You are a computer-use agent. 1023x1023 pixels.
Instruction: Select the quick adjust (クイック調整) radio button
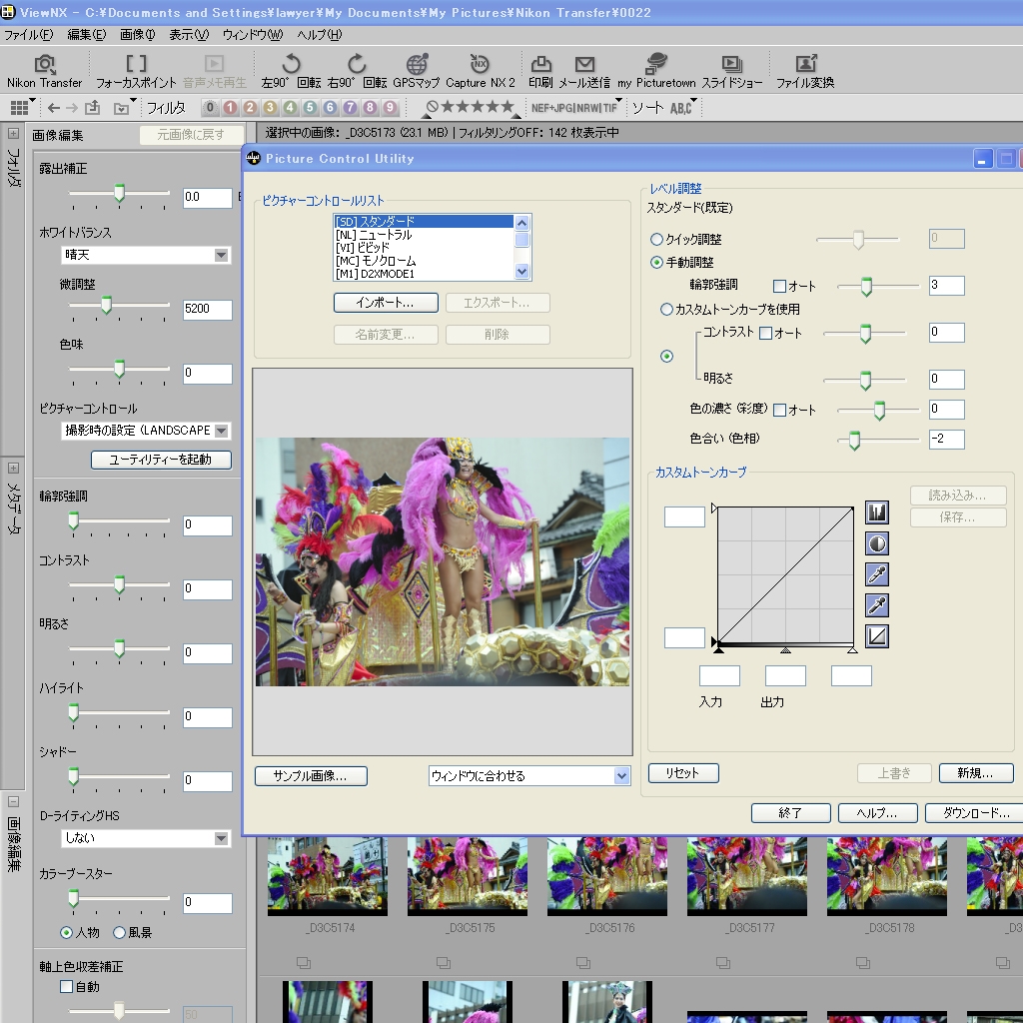pos(656,240)
